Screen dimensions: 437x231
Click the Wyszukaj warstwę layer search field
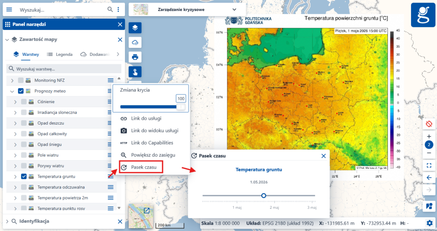64,69
